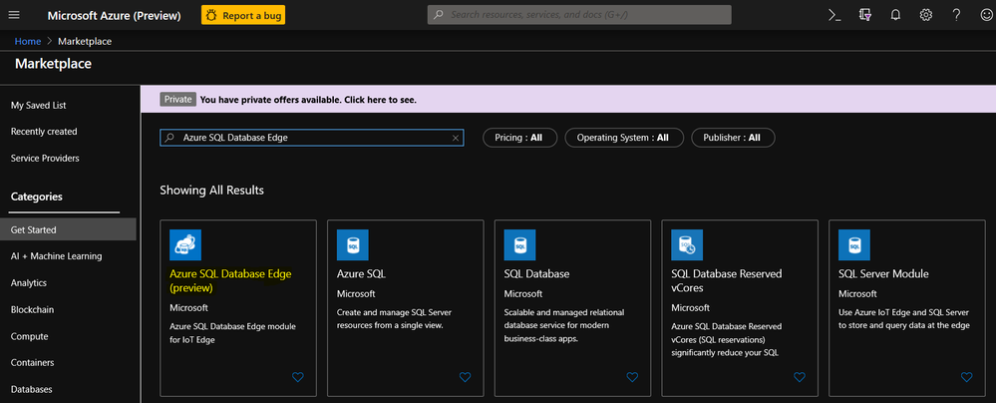Toggle heart on SQL Server Module card
Image resolution: width=996 pixels, height=403 pixels.
(966, 377)
